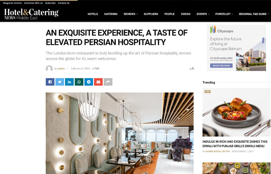Click Register Now in Cityscape ad
Viewport: 271px width, 174px height.
(221, 66)
